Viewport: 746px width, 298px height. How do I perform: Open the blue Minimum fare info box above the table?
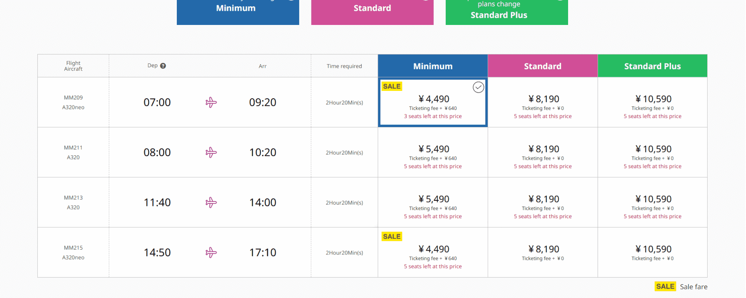(x=238, y=11)
